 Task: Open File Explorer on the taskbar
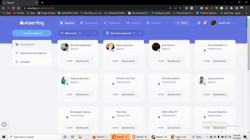click(x=80, y=137)
